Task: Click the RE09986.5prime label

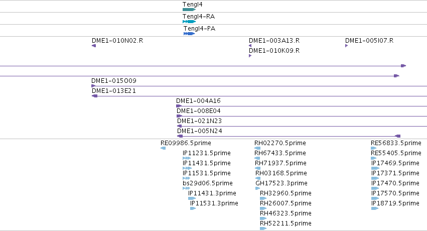Action: [186, 143]
